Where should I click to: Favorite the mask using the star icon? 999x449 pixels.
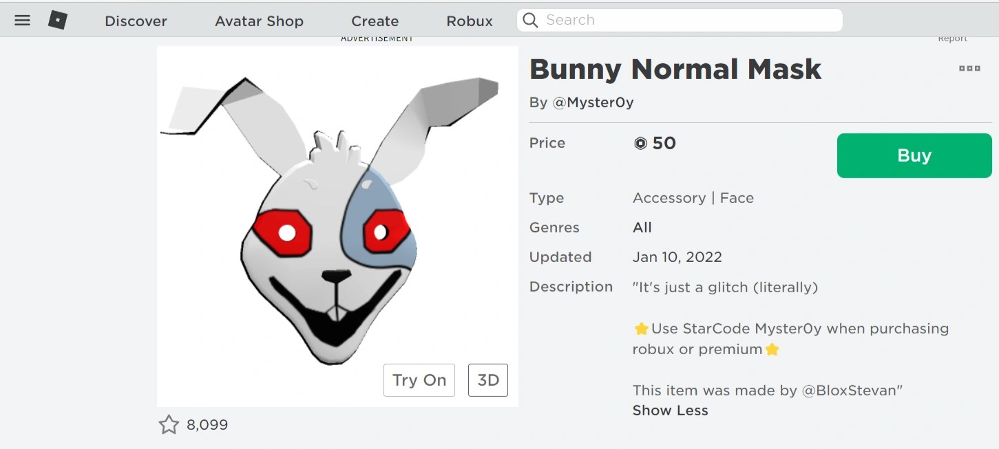(169, 425)
